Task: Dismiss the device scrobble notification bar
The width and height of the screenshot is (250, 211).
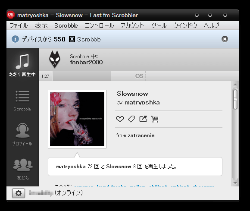Action: tap(225, 39)
